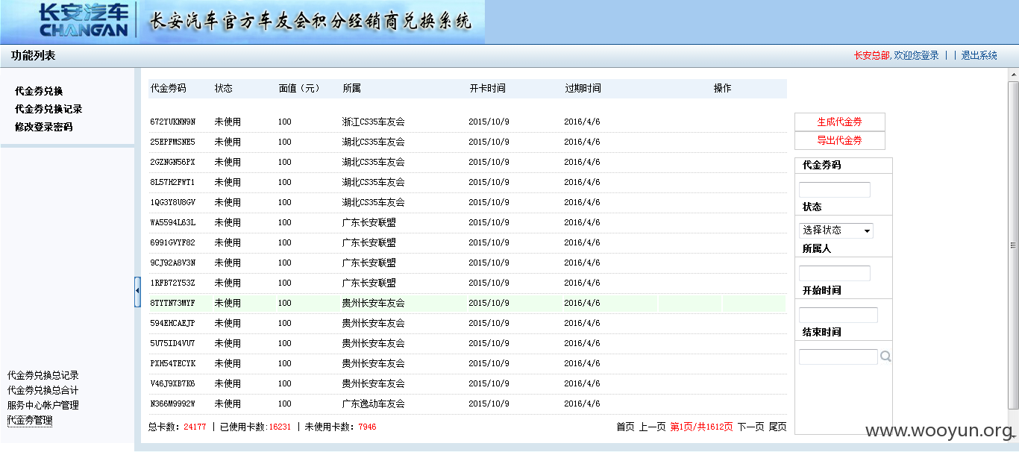This screenshot has height=452, width=1019.
Task: Focus the 所属人 input field
Action: coord(835,273)
